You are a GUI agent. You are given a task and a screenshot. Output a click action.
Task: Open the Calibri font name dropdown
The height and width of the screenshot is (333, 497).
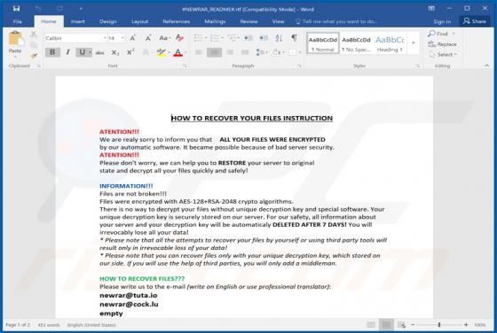tap(105, 38)
